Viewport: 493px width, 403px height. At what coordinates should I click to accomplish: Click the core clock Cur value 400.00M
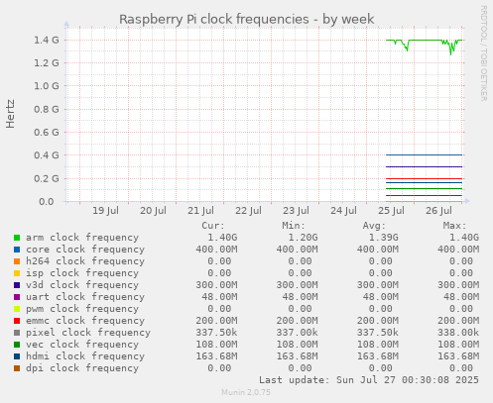click(216, 250)
